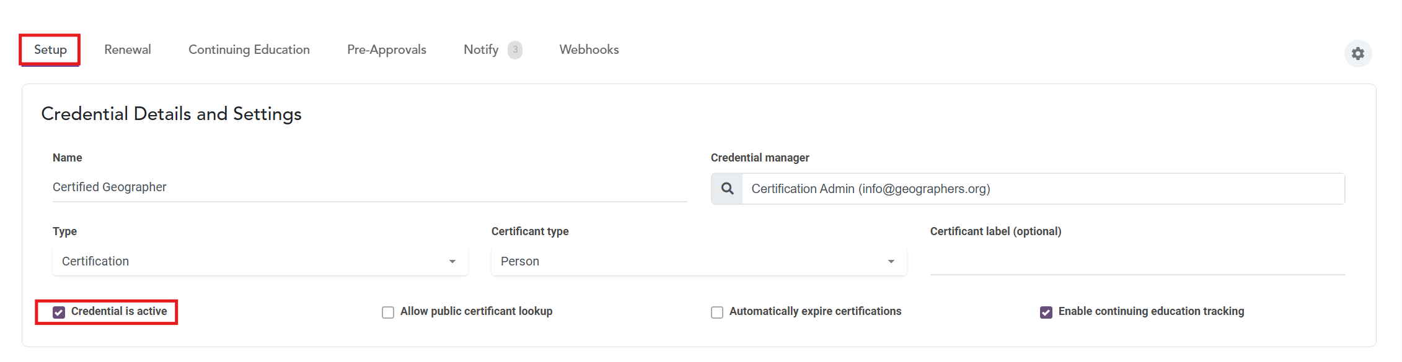
Task: Go to the Continuing Education tab
Action: point(249,50)
